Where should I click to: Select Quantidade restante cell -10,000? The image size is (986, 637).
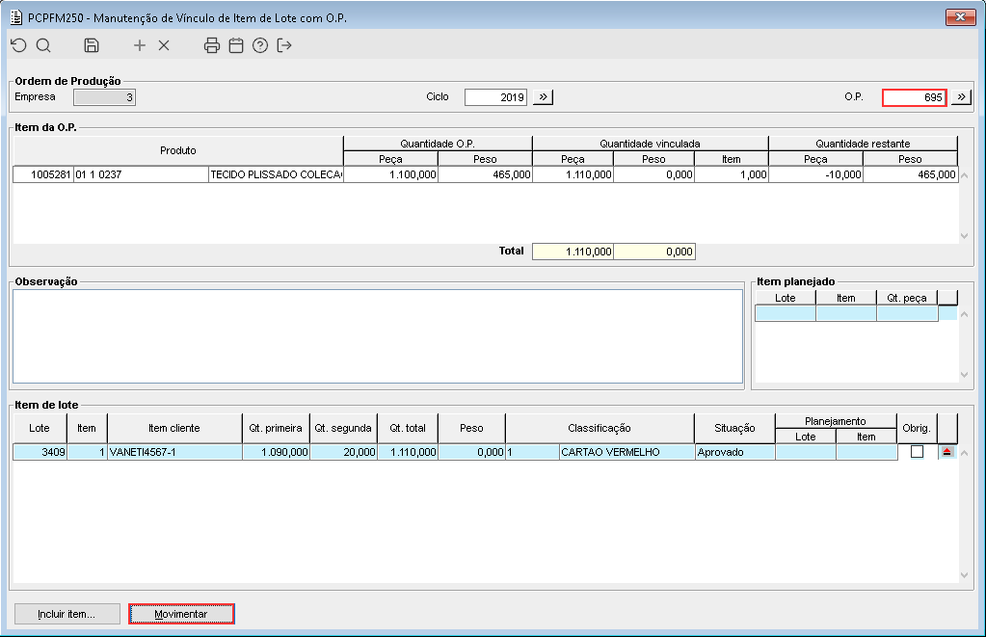coord(815,174)
